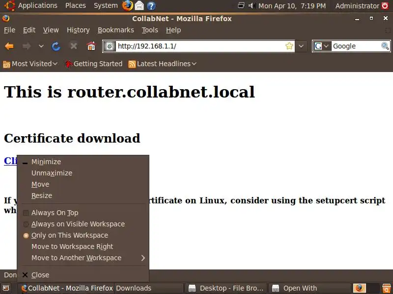Viewport: 393px width, 294px height.
Task: Click the workspace switcher with Firefox thumbnail
Action: [360, 288]
